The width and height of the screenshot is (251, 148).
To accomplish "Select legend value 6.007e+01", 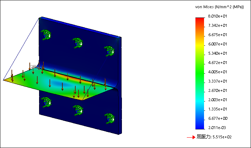I will (x=218, y=44).
